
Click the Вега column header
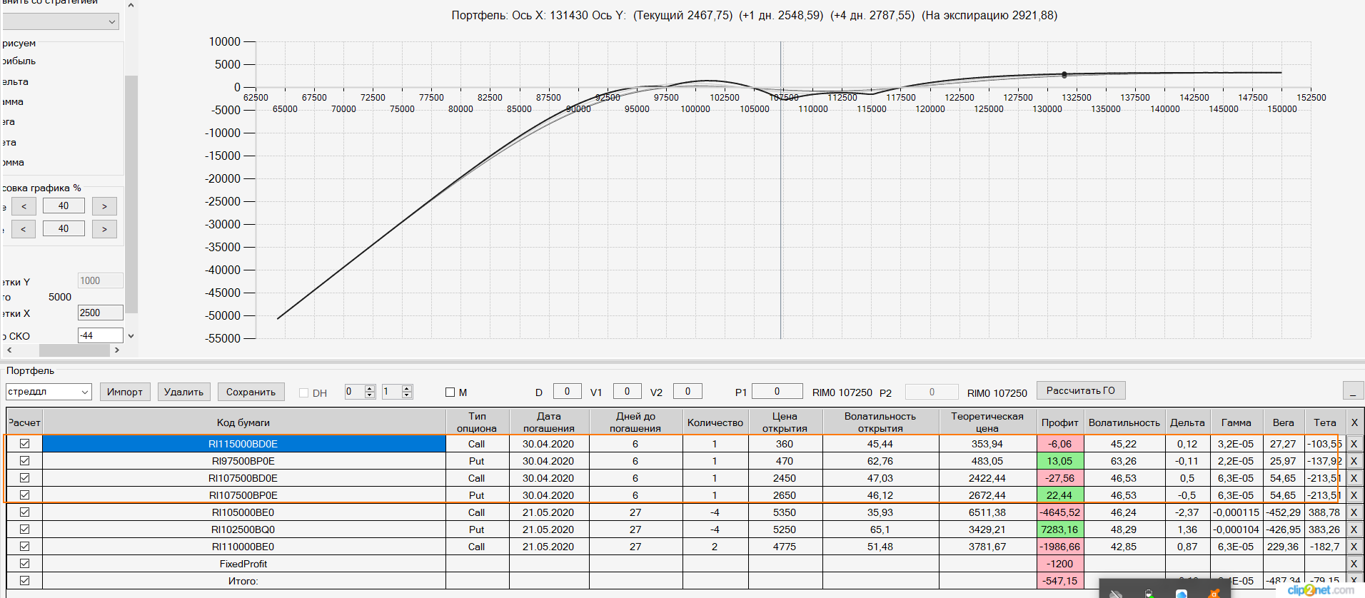1283,422
